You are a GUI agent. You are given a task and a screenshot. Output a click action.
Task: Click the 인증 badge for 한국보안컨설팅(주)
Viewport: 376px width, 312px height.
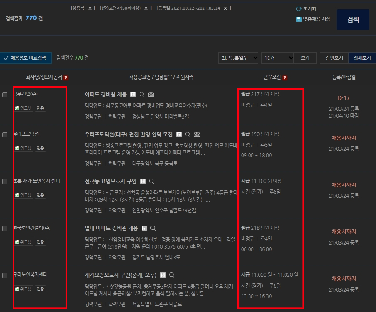[40, 242]
